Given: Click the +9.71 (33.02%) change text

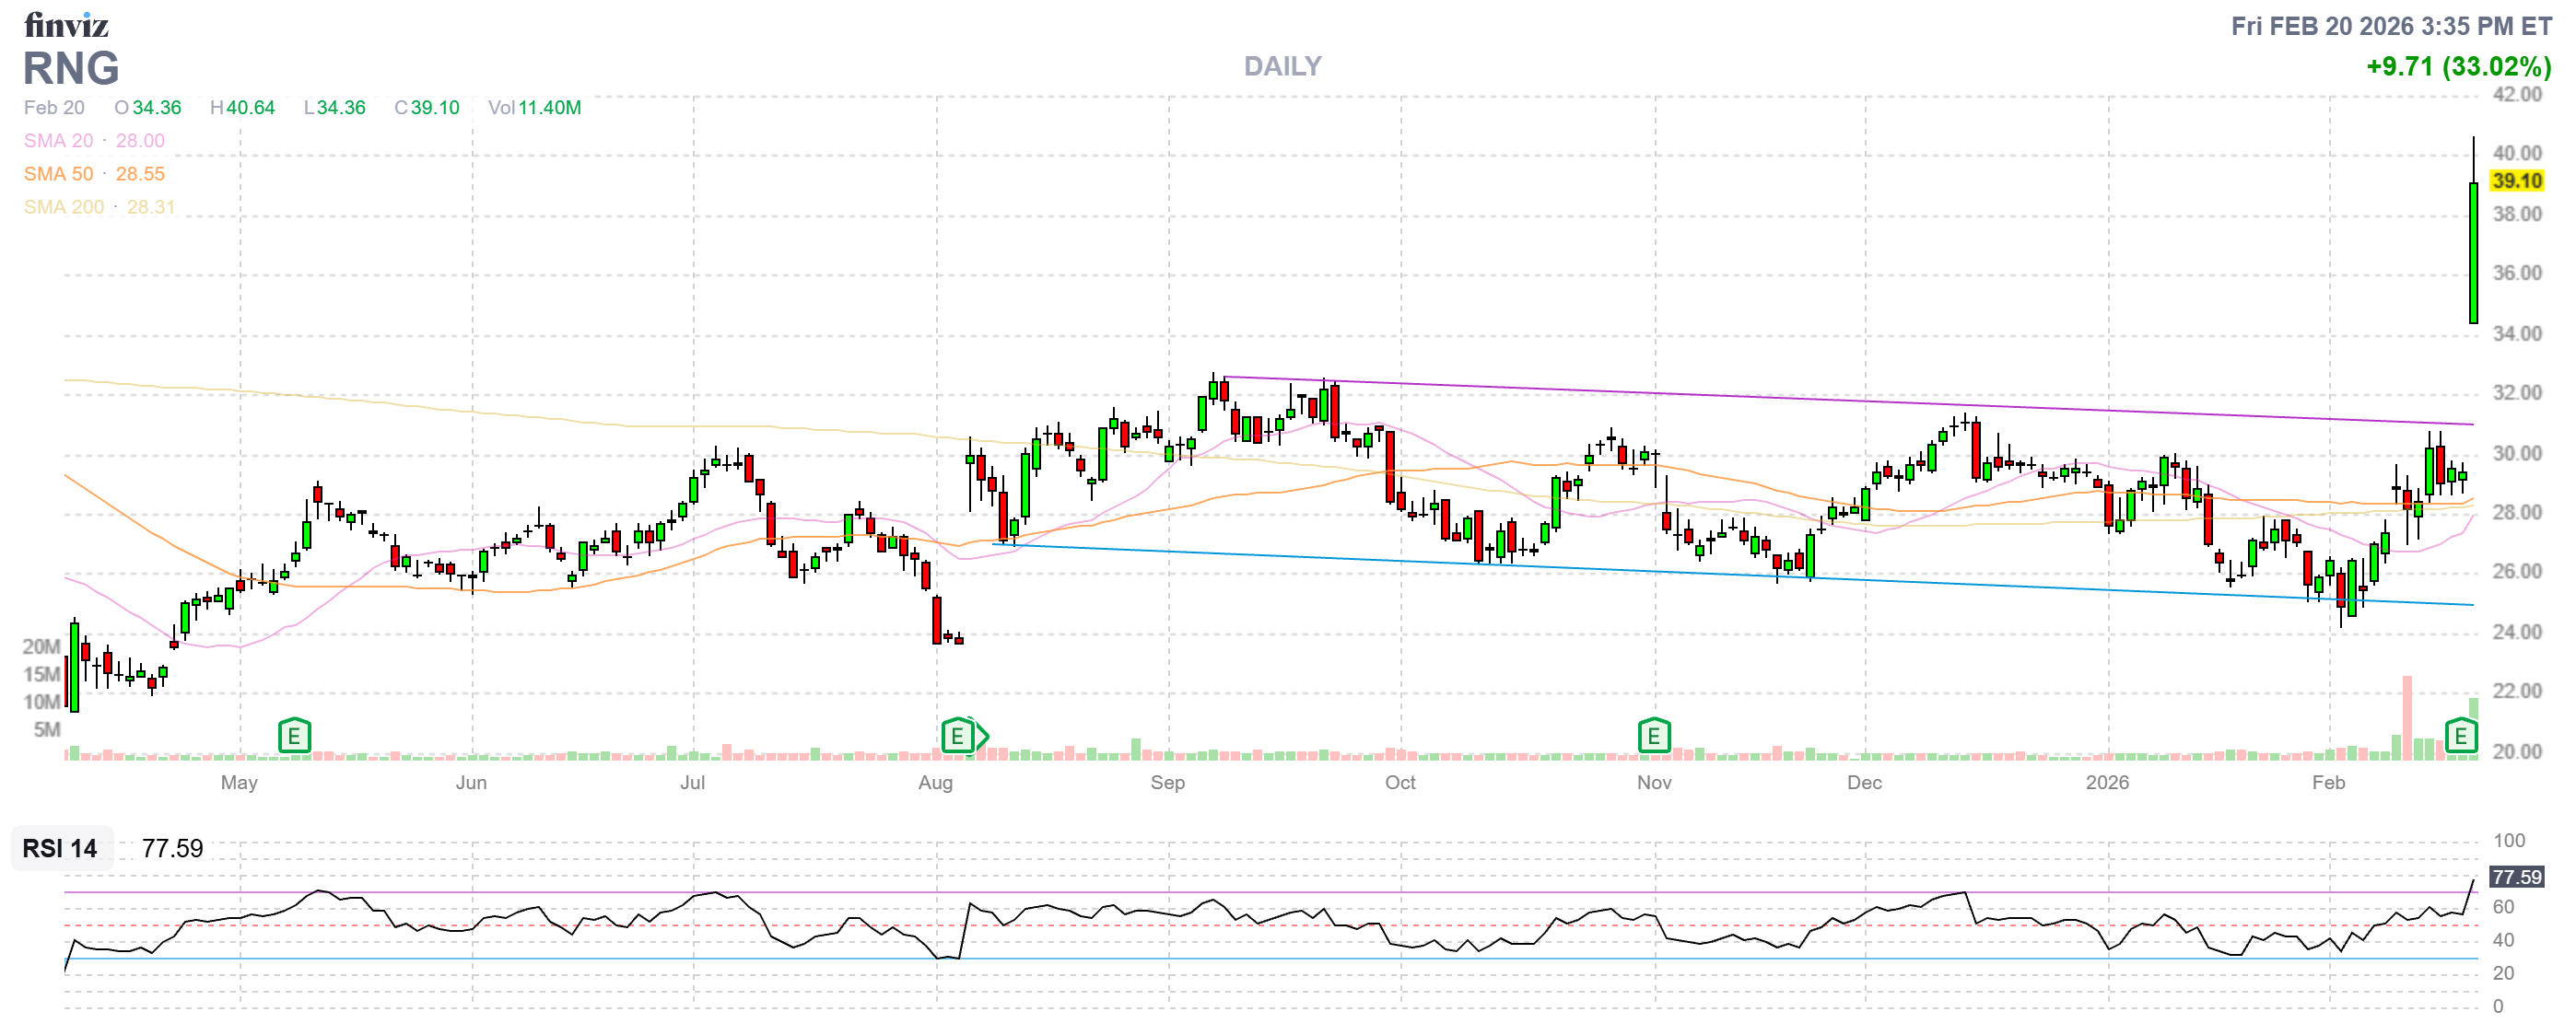Looking at the screenshot, I should pyautogui.click(x=2458, y=66).
